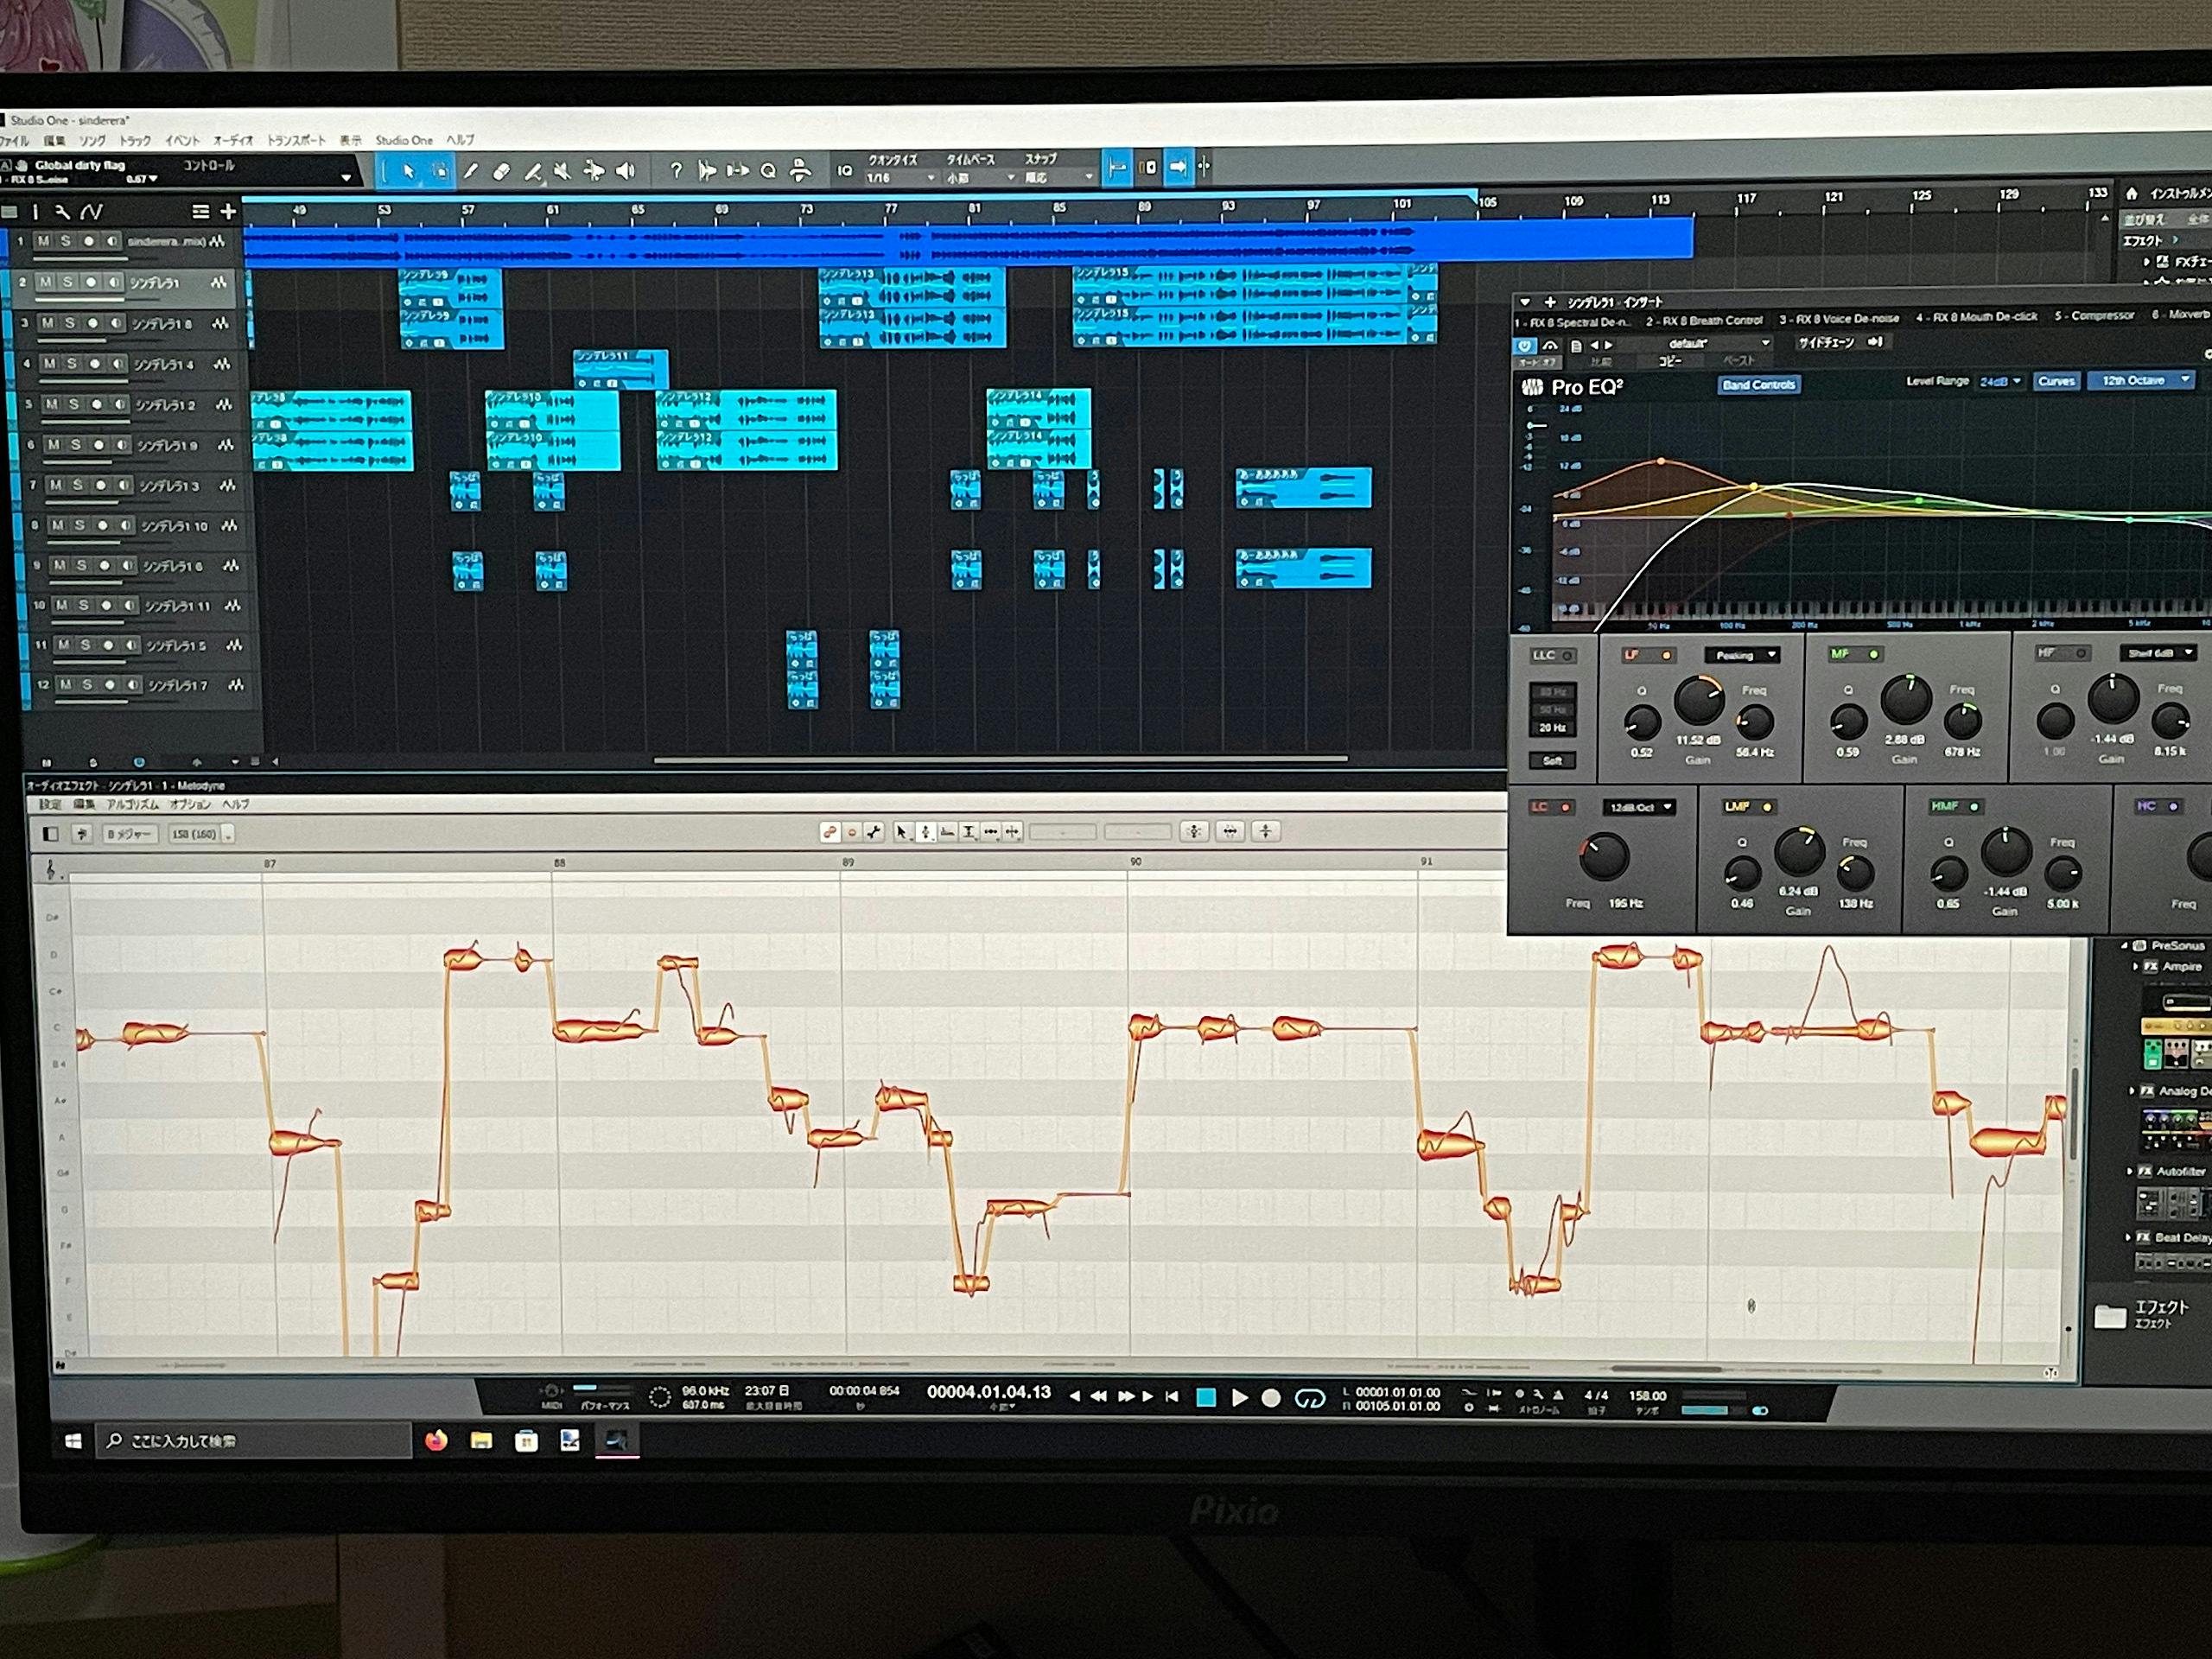Click the add track plus icon

[228, 211]
